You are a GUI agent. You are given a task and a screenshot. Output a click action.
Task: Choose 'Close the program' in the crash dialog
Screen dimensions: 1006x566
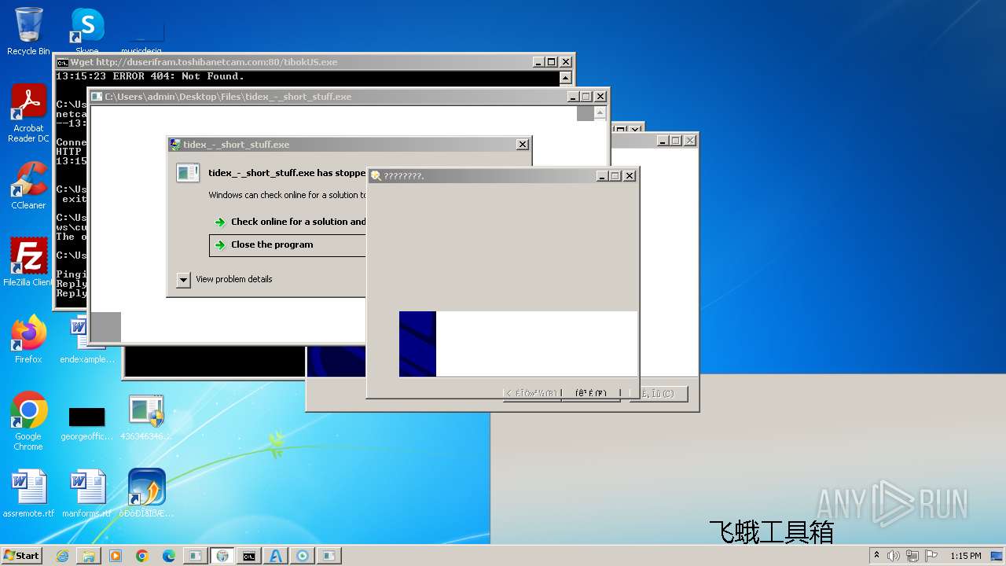click(272, 244)
